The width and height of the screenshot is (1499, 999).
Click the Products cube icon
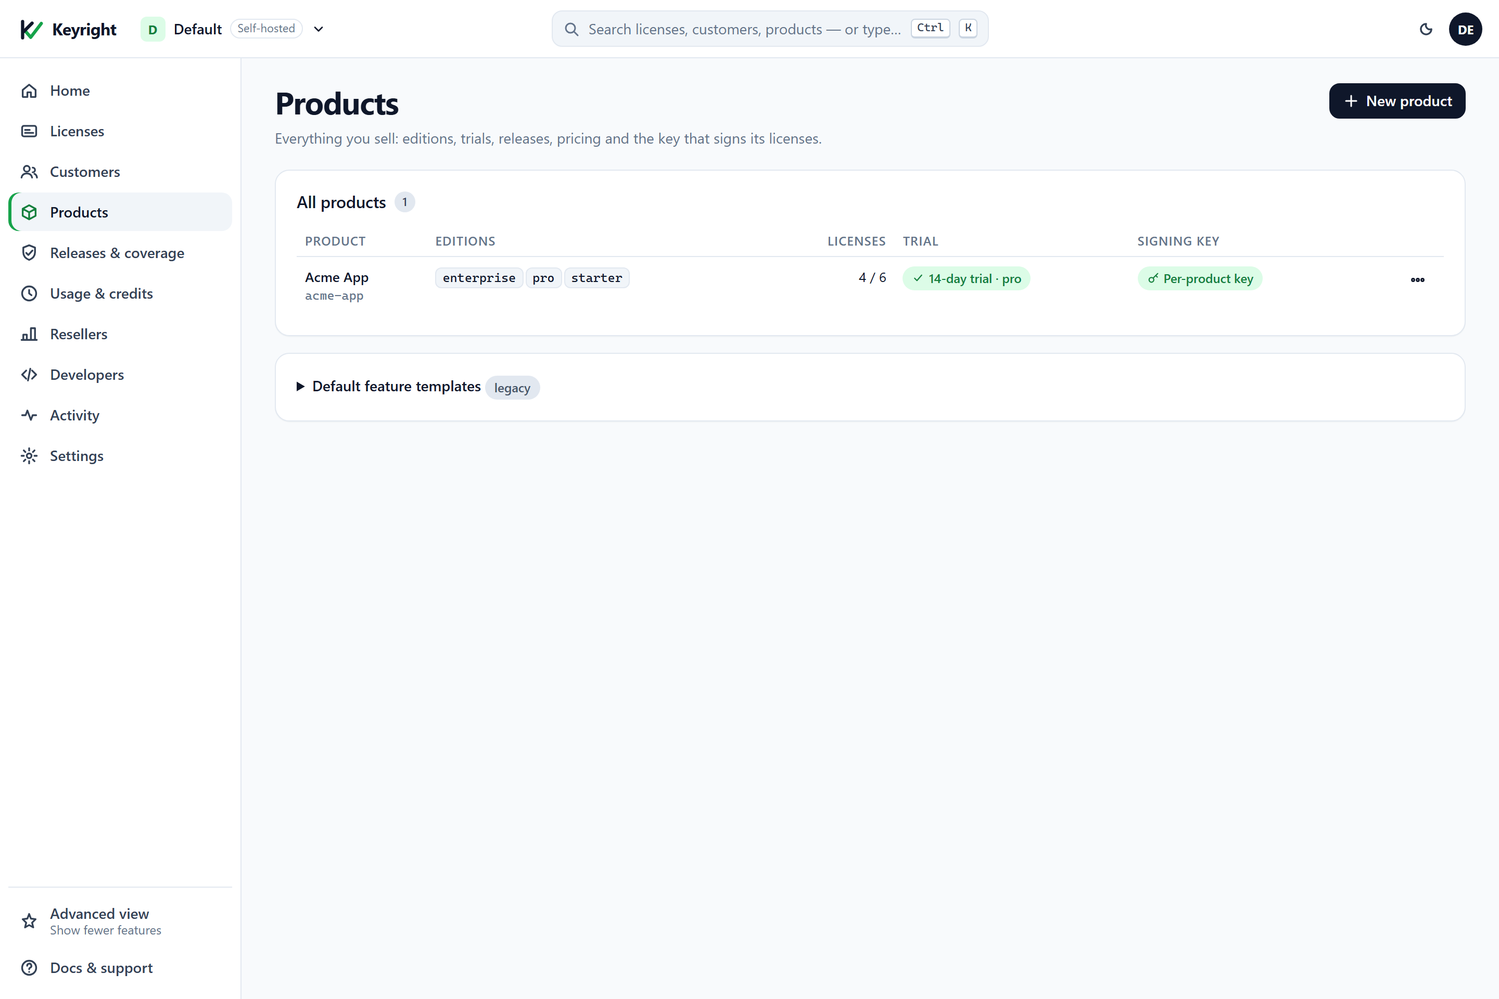pos(29,212)
